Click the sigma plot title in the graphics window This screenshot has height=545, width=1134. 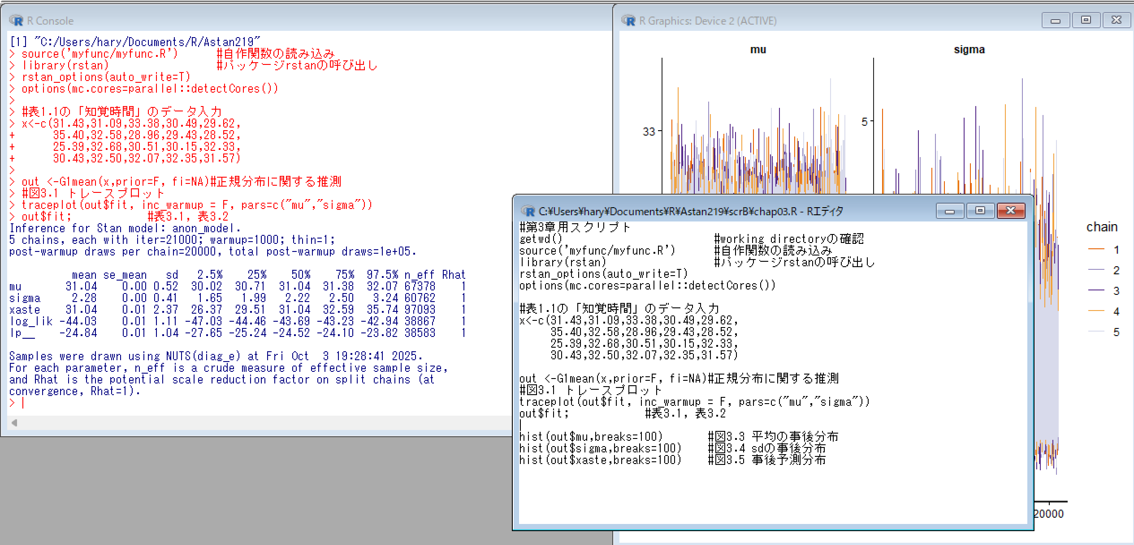click(969, 50)
